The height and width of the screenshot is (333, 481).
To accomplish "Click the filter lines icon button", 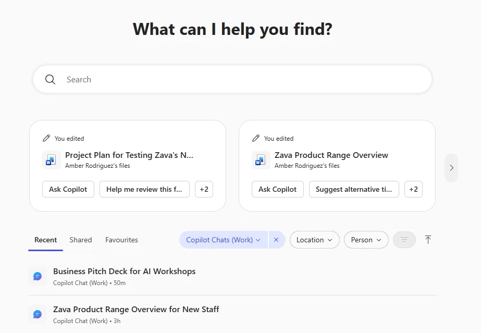I will 404,240.
